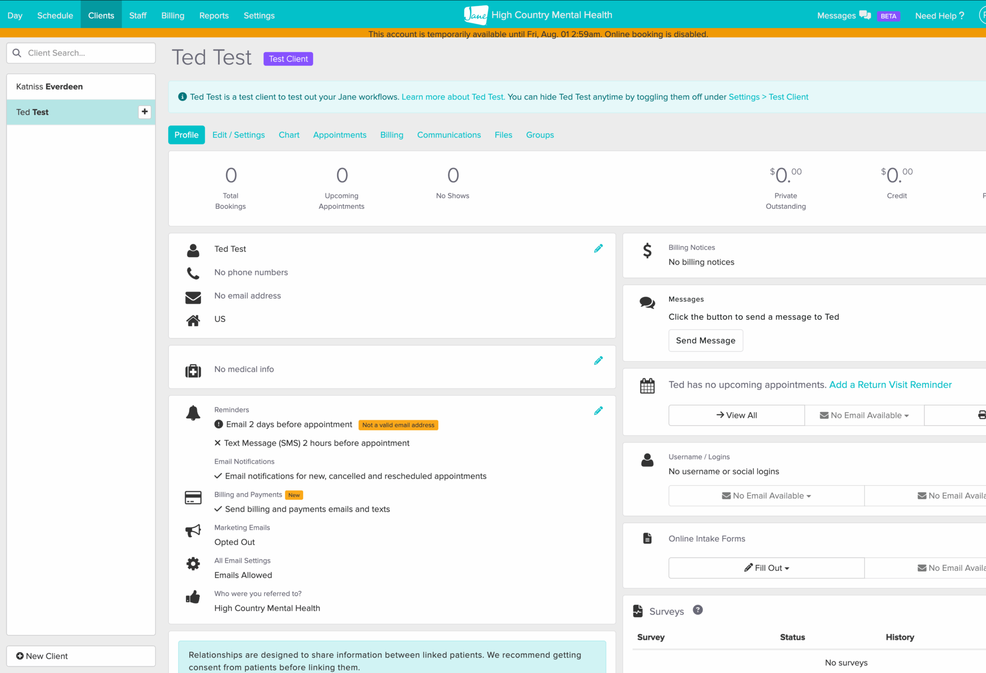This screenshot has width=986, height=673.
Task: Open Settings in top navigation
Action: (x=259, y=15)
